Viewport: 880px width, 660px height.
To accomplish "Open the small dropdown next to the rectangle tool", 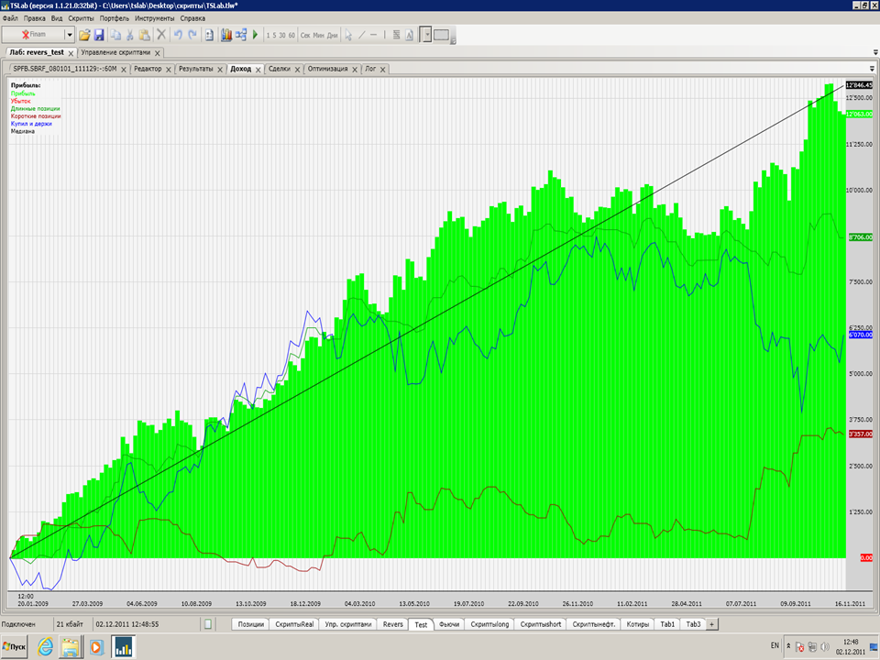I will (x=427, y=35).
